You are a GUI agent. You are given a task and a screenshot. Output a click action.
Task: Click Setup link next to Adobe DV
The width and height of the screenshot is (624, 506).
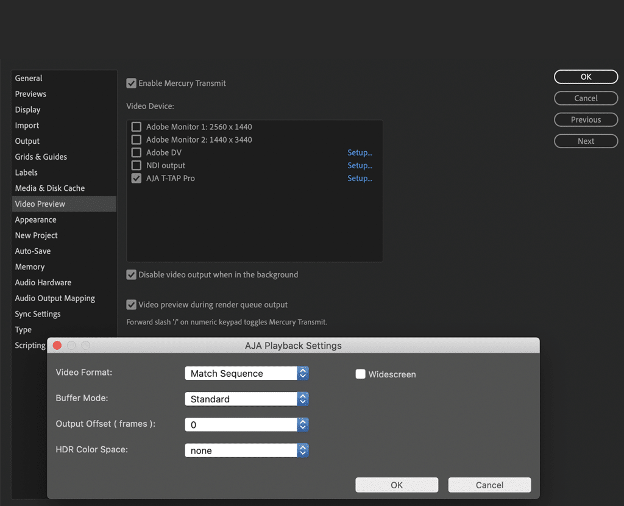(x=360, y=152)
